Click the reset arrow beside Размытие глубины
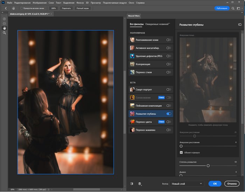Screen dimensions: 245x192 pos(240,25)
